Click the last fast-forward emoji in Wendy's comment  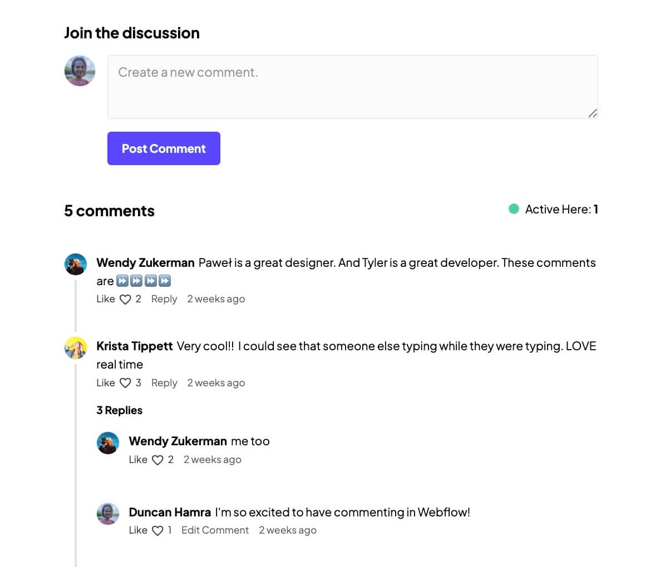(164, 281)
